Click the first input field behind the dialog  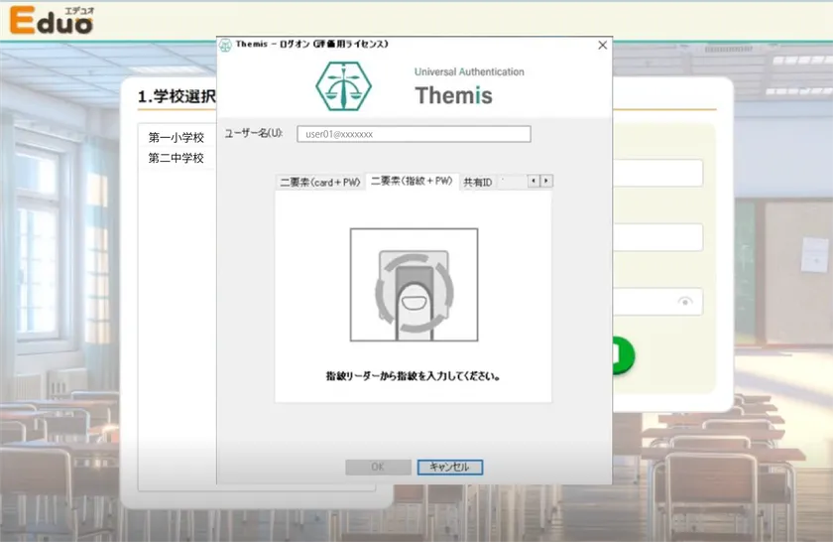tap(657, 173)
